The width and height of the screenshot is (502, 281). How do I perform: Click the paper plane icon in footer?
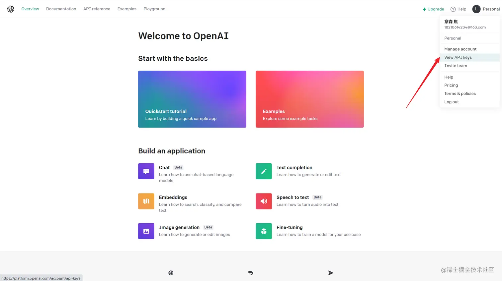[331, 273]
